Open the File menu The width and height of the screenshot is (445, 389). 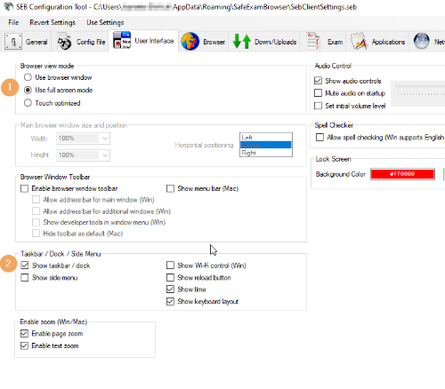pos(13,22)
